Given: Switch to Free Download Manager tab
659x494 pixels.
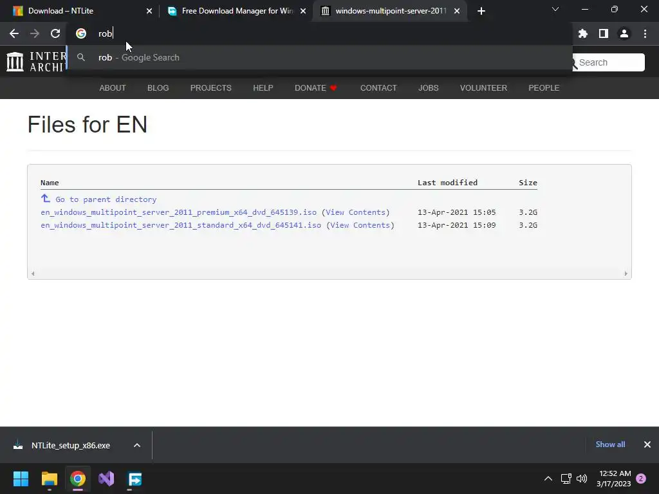Looking at the screenshot, I should click(236, 11).
